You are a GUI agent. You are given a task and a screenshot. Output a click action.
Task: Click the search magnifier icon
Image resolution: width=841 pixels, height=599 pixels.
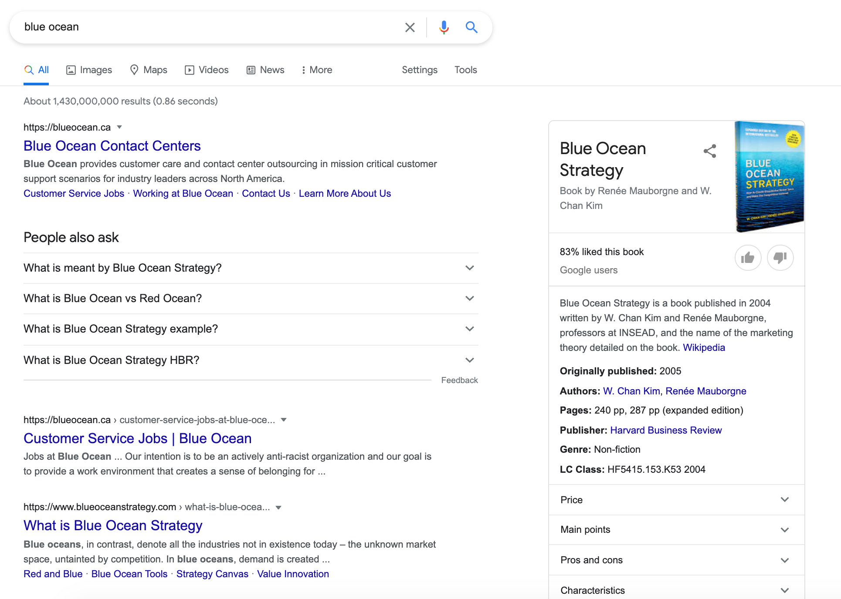tap(471, 27)
